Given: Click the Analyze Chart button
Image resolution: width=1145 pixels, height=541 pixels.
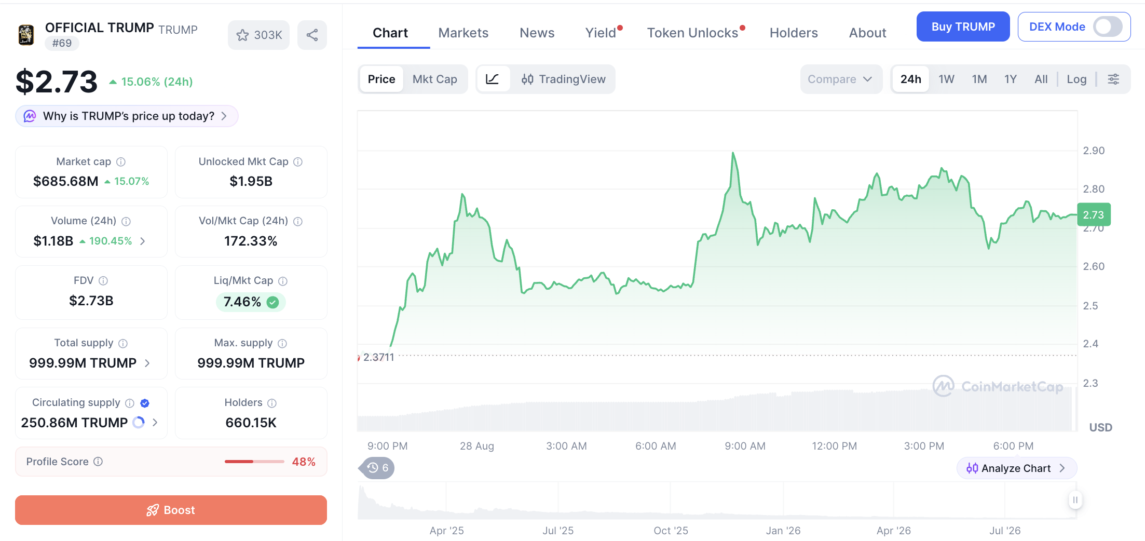Looking at the screenshot, I should (x=1016, y=468).
